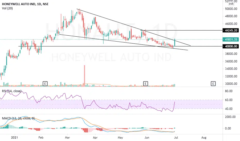Click the Apr date axis label
Viewport: 240px width, 141px height.
coord(95,137)
